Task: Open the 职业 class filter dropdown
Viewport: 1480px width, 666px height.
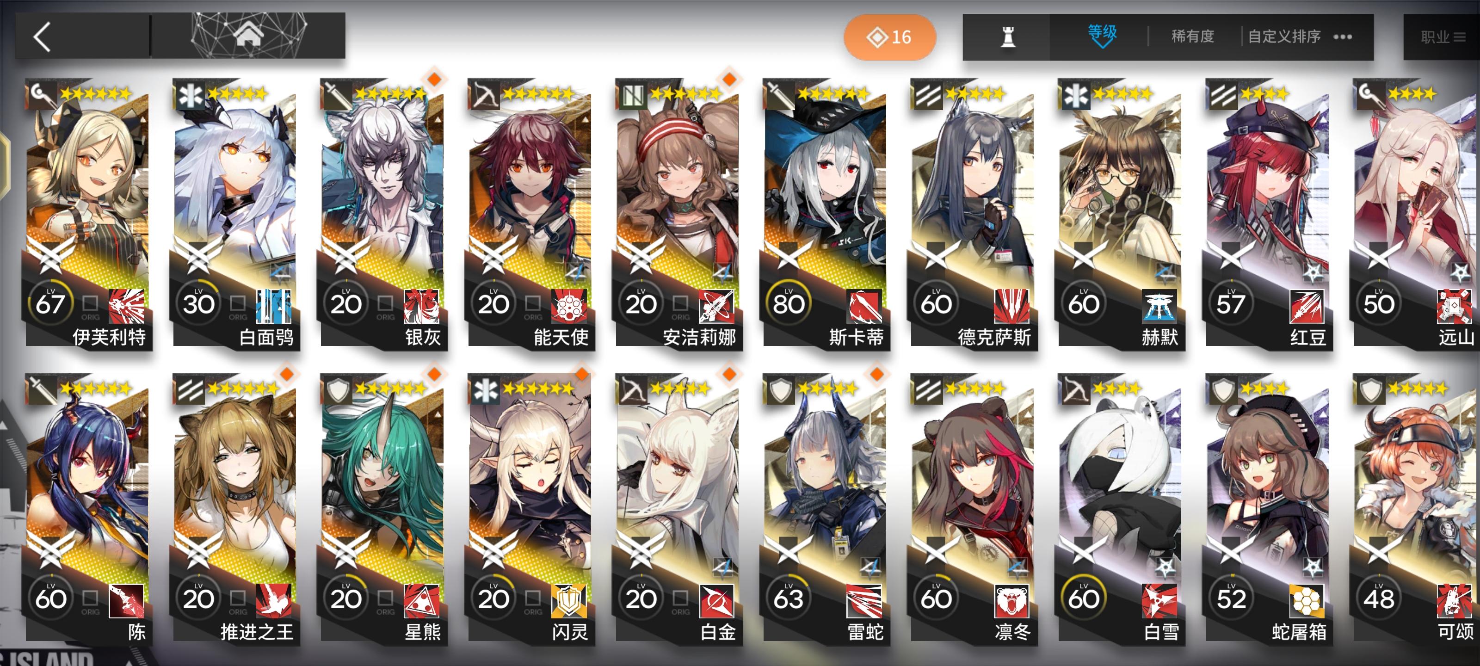Action: point(1442,37)
